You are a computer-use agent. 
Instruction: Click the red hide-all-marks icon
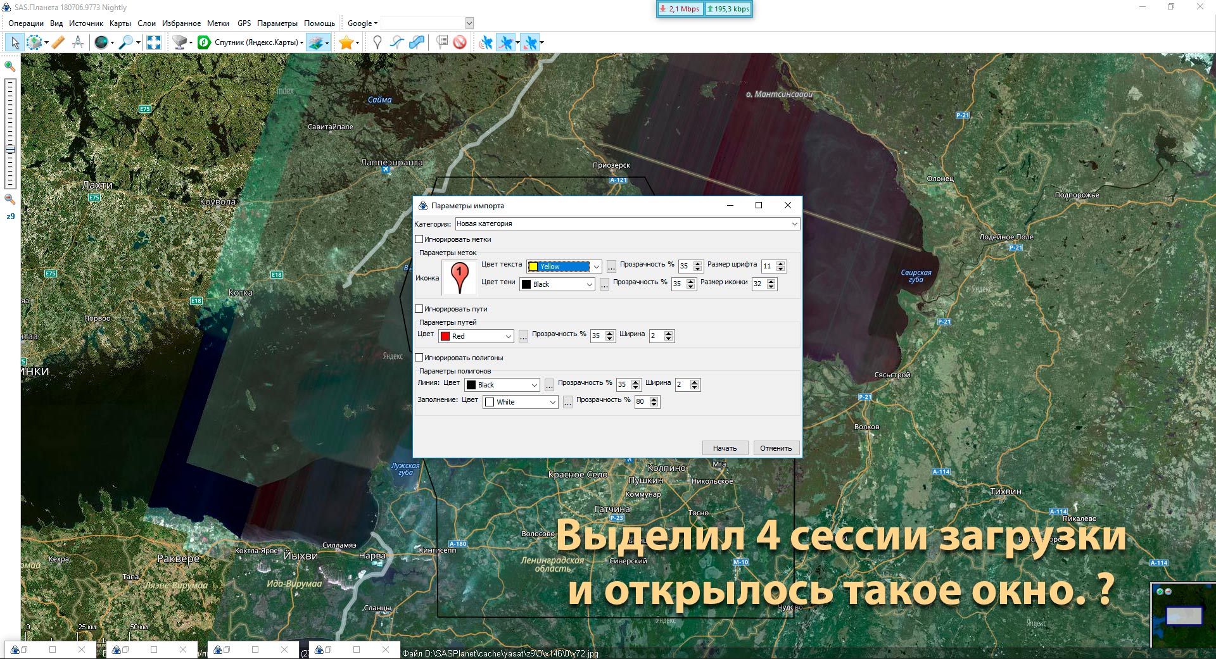(460, 42)
